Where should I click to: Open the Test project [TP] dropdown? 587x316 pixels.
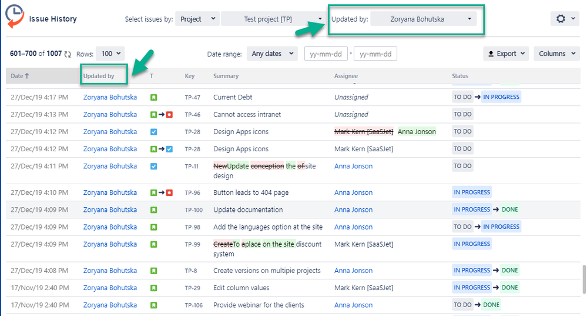273,19
